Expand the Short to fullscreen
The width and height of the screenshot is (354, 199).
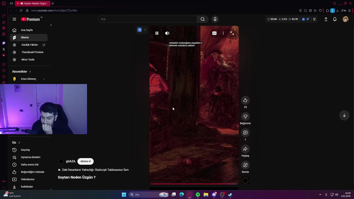click(232, 33)
